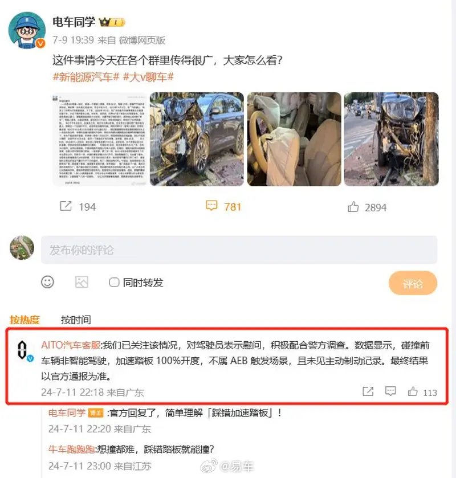Open the emoji picker smiley icon

(x=47, y=282)
